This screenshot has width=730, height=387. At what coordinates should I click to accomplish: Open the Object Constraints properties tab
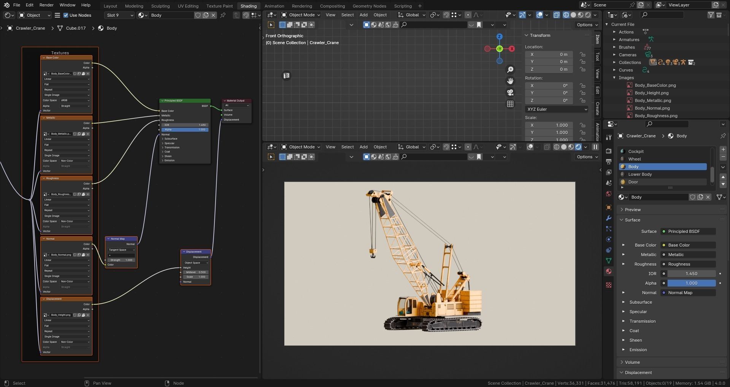[x=609, y=250]
